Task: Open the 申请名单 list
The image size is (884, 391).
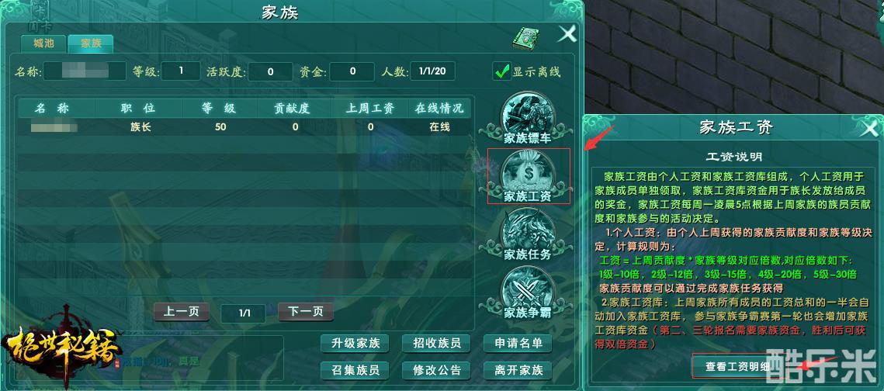Action: [x=518, y=343]
